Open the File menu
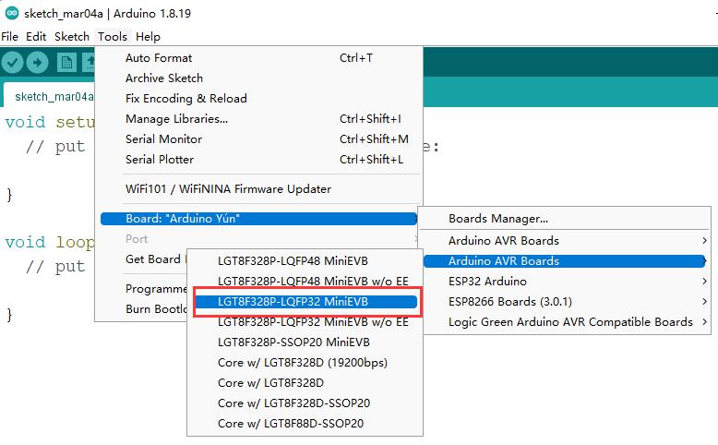Image resolution: width=718 pixels, height=445 pixels. (x=10, y=37)
